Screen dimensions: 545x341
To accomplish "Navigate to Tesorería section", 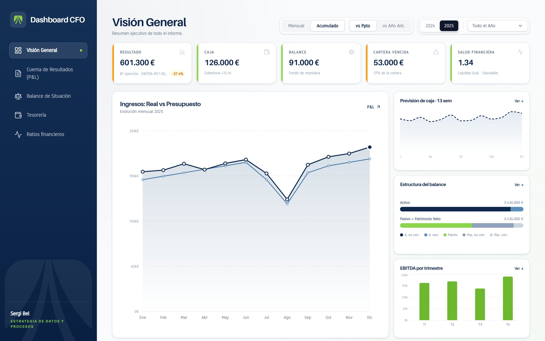I will point(48,115).
